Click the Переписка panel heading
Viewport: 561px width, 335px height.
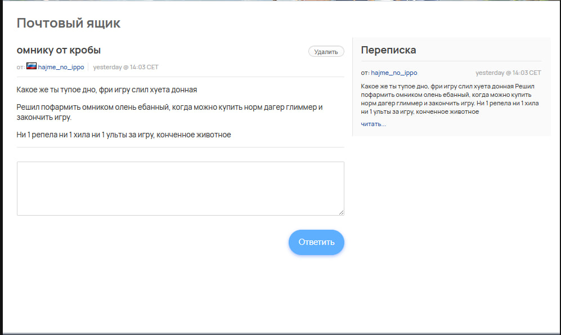(388, 50)
